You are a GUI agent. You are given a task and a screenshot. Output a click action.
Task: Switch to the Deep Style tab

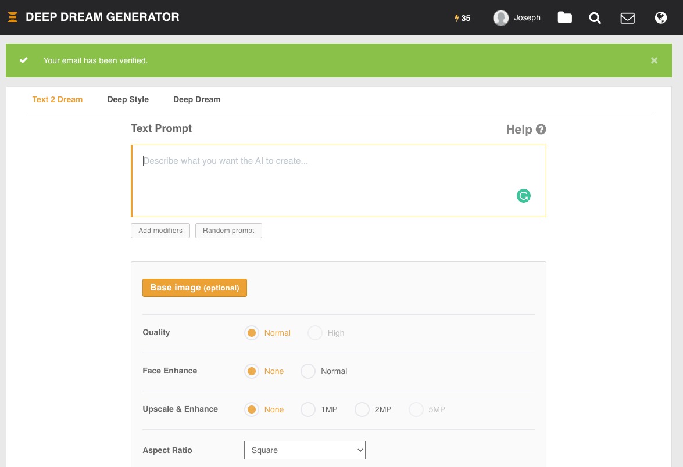click(128, 99)
